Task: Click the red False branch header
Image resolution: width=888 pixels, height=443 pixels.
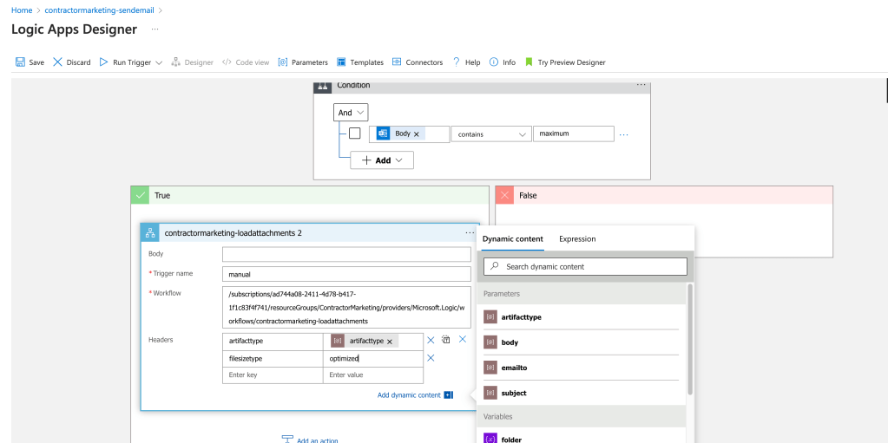Action: [x=664, y=195]
